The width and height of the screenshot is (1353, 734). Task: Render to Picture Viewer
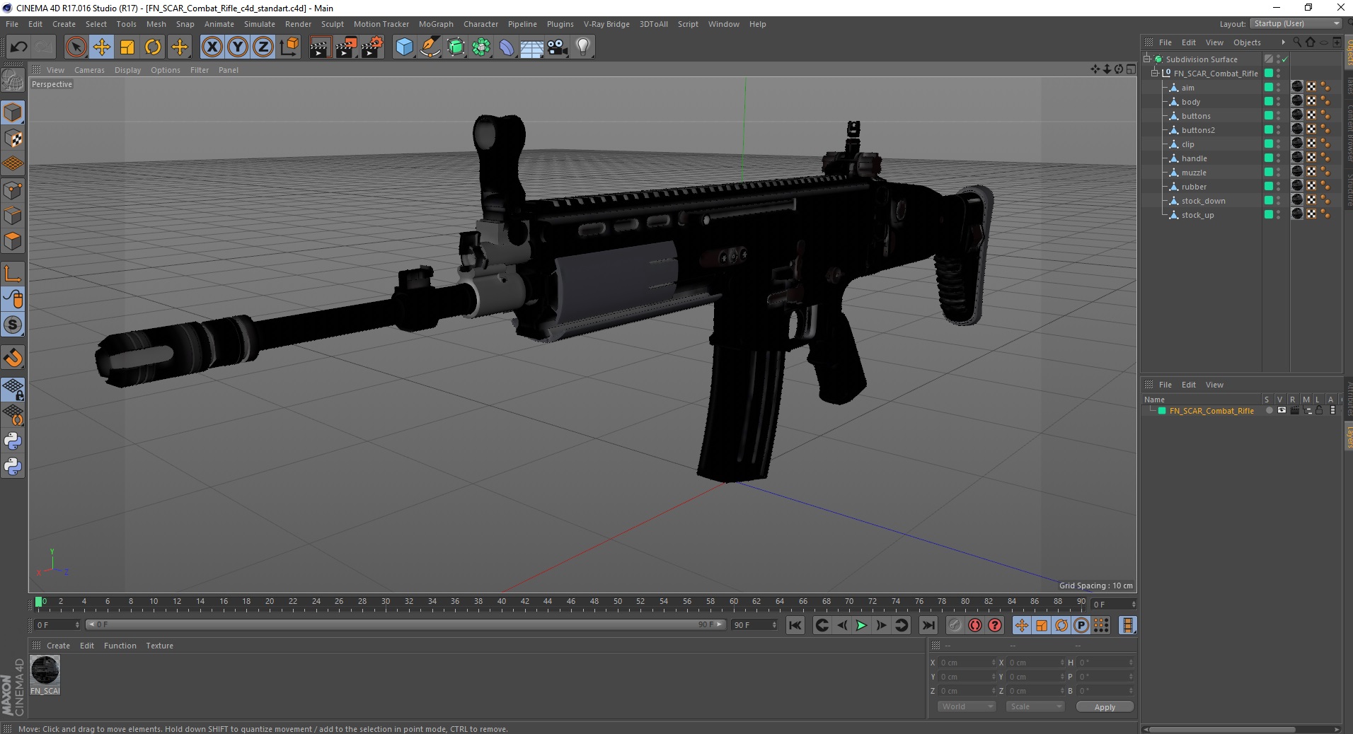[346, 47]
